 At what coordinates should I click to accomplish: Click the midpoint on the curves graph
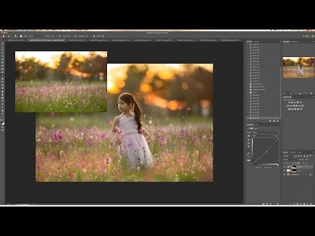[x=266, y=151]
